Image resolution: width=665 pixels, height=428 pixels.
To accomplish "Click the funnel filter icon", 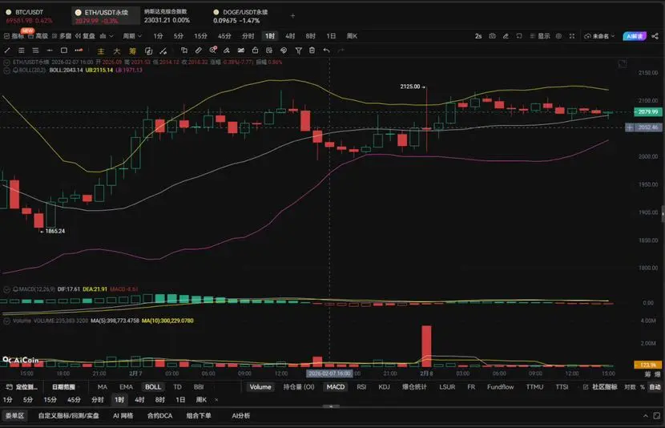I will (299, 50).
